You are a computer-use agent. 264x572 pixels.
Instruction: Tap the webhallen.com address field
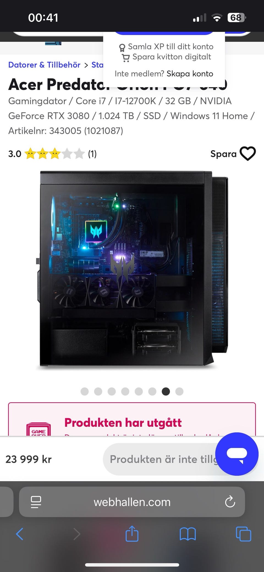pos(132,502)
